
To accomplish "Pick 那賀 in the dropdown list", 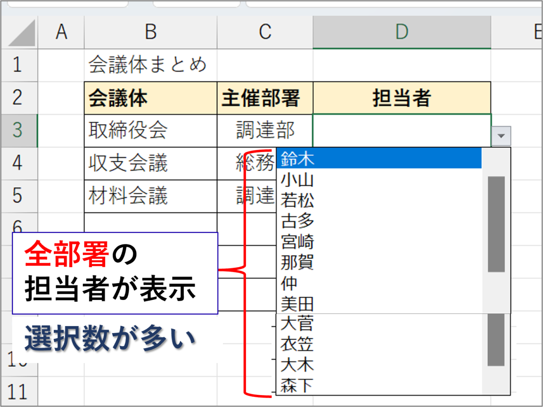I will 379,262.
